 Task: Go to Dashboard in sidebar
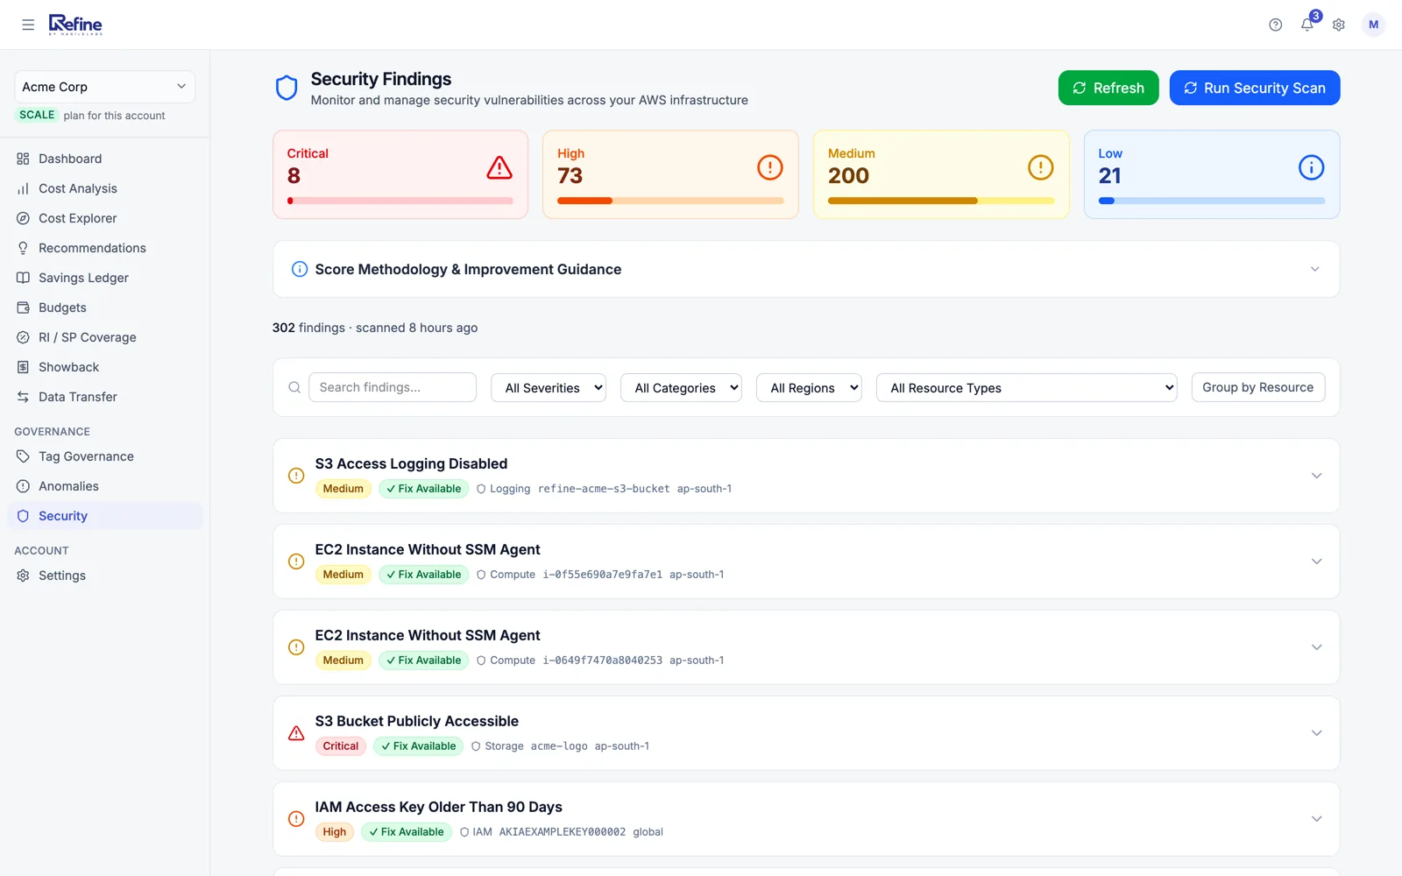[x=105, y=159]
